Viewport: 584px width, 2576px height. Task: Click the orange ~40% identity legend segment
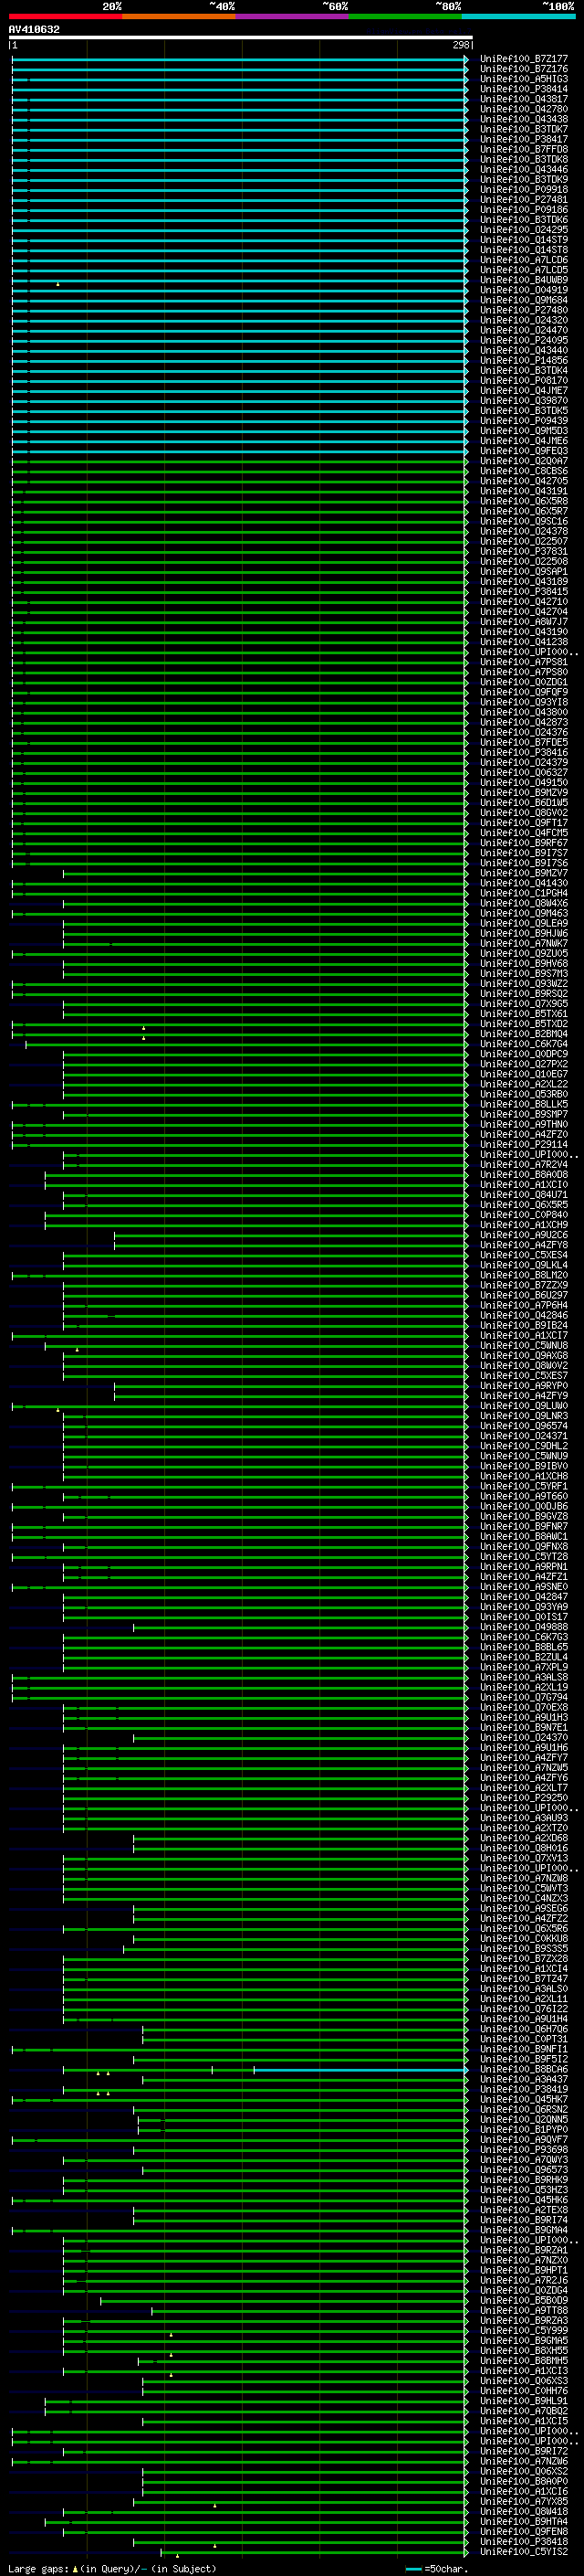point(179,16)
